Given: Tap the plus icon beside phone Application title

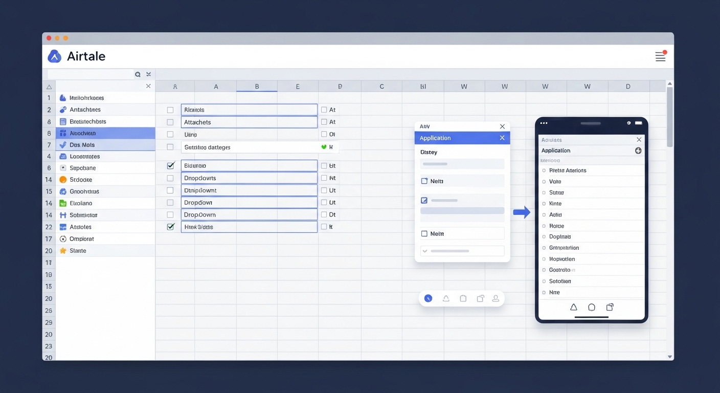Looking at the screenshot, I should 638,150.
